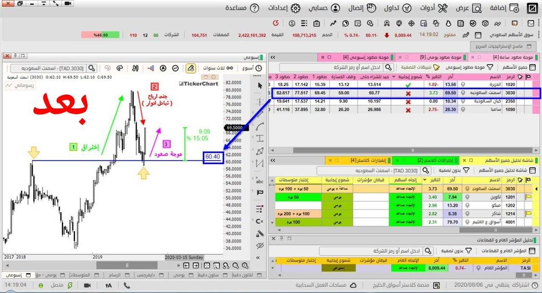Click the undo arrow on chart toolbar
Screen dimensions: 542x293
(x=107, y=68)
